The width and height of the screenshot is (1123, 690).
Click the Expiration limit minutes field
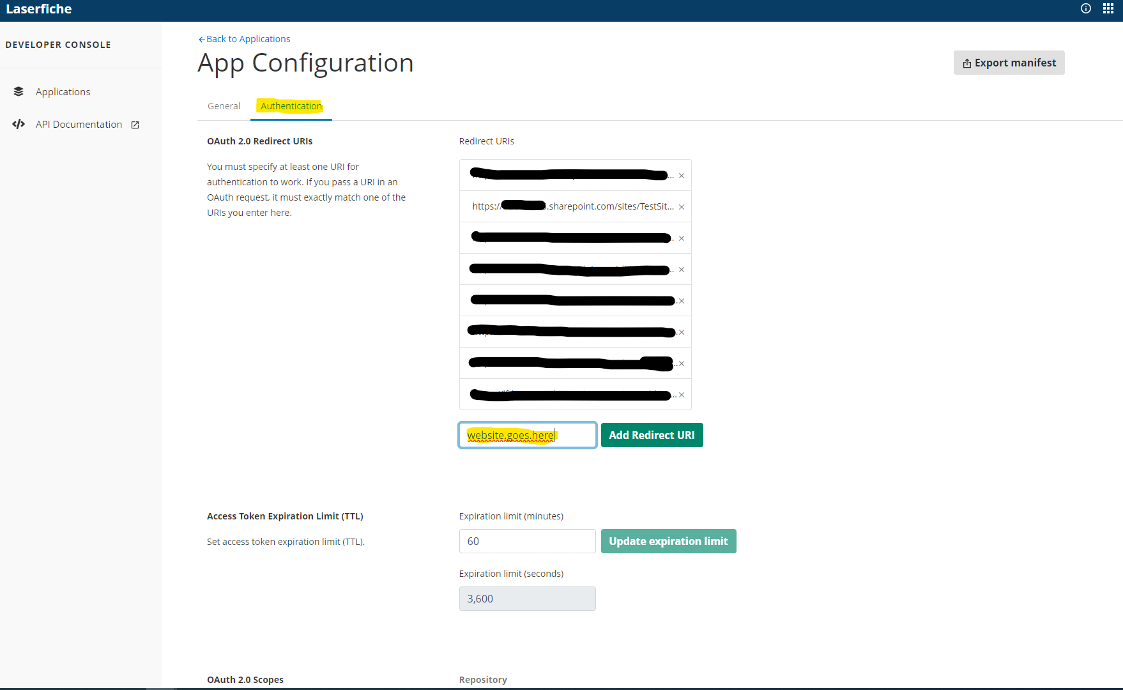tap(527, 541)
